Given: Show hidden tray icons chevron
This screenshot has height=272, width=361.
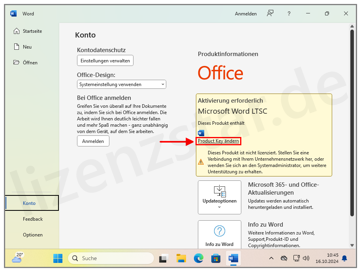Looking at the screenshot, I should click(x=271, y=258).
